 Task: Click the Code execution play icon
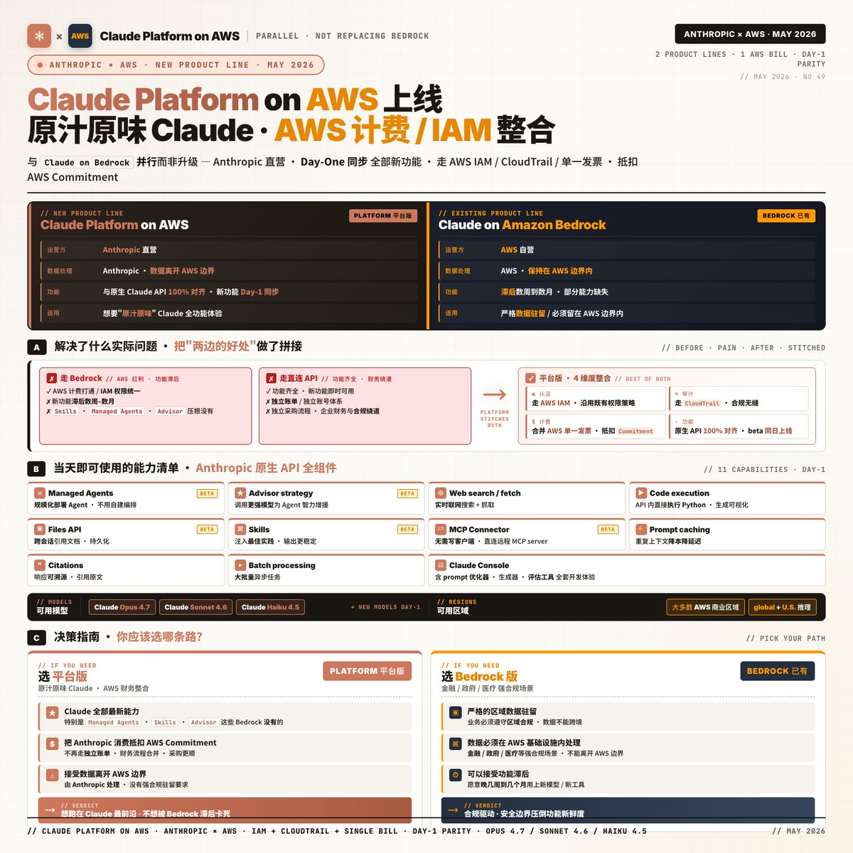pyautogui.click(x=641, y=493)
